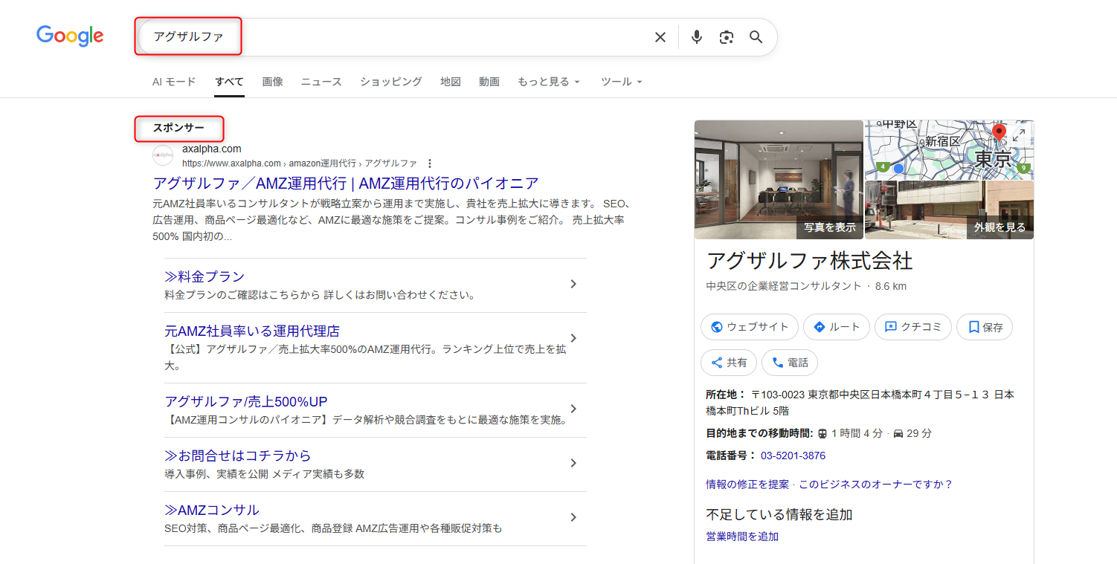Open the アグザルファ/売上500%UP sitelink
The height and width of the screenshot is (564, 1117).
(x=246, y=401)
